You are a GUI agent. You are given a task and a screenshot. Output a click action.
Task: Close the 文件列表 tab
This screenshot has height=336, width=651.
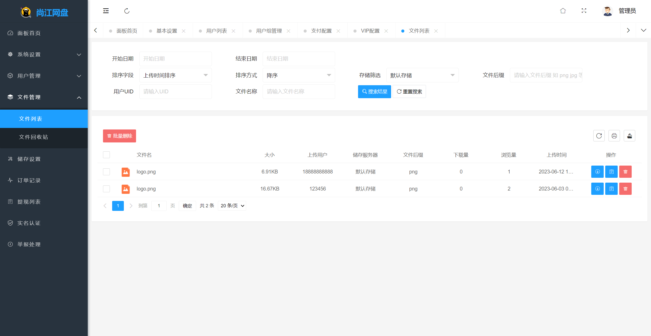coord(436,31)
